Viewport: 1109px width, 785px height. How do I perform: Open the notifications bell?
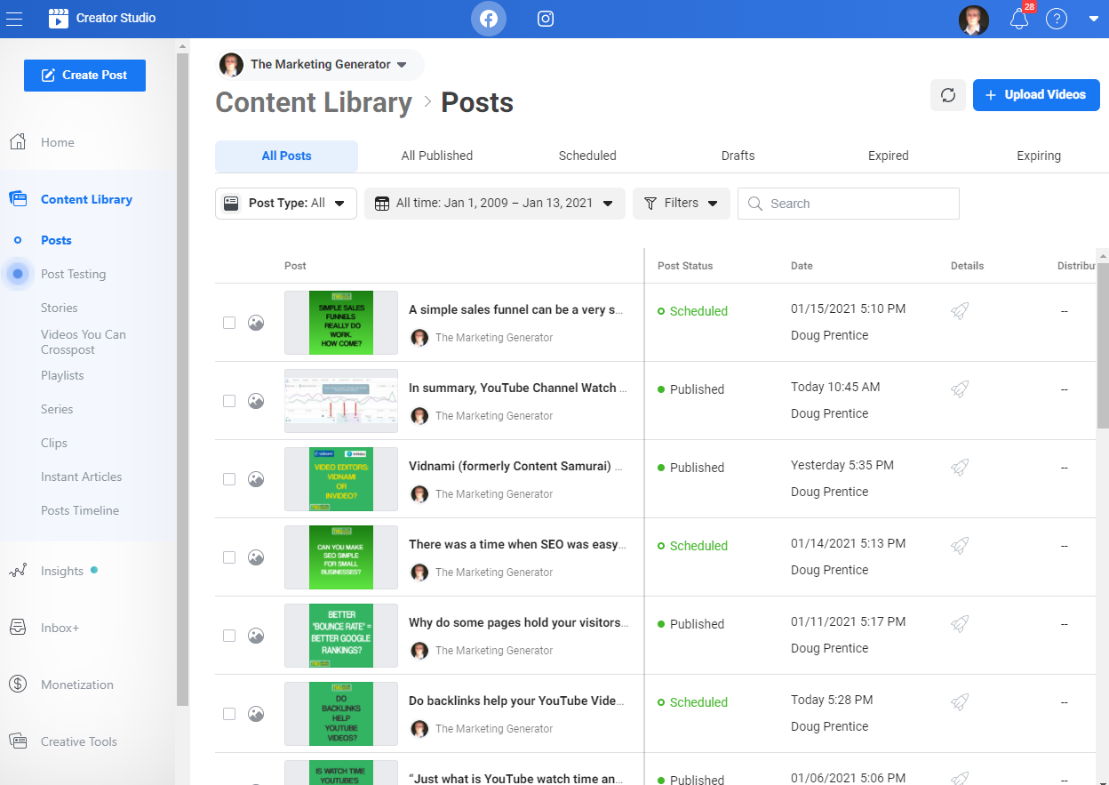1019,20
